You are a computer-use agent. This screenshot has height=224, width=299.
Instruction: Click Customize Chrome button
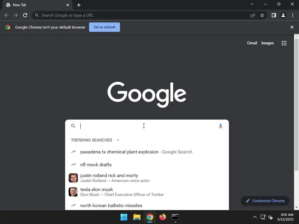pos(265,201)
